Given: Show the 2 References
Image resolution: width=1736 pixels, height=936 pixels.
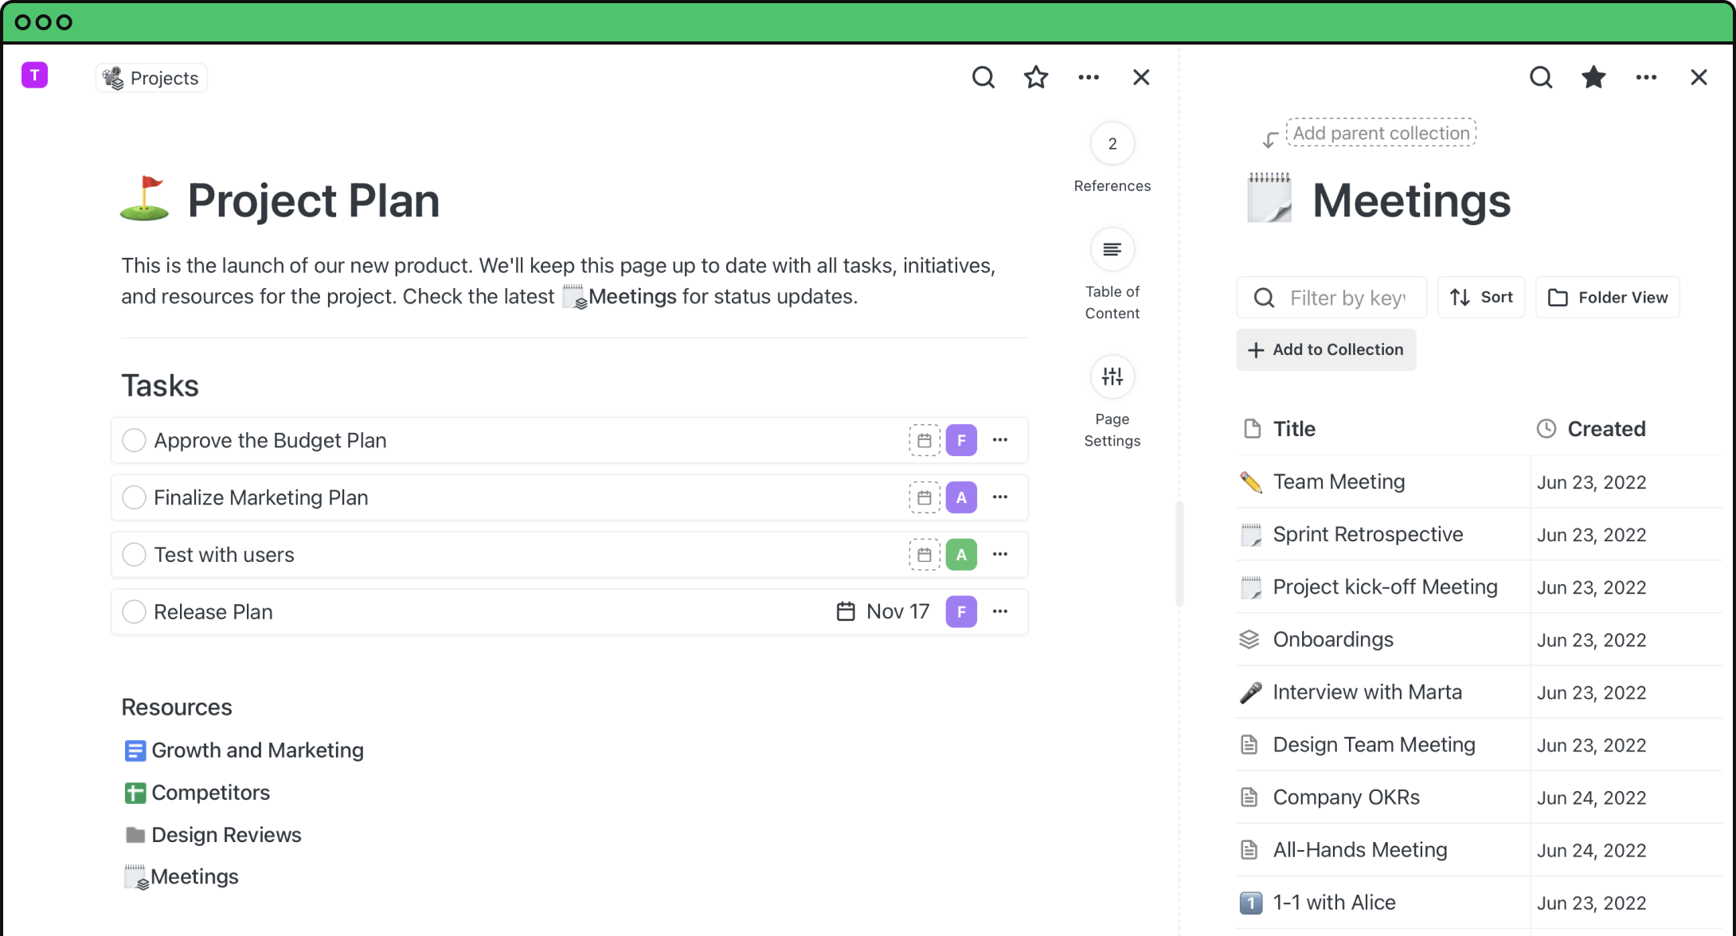Looking at the screenshot, I should (1112, 144).
